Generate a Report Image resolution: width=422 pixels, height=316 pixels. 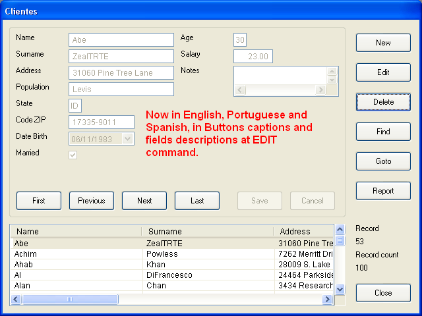(383, 191)
